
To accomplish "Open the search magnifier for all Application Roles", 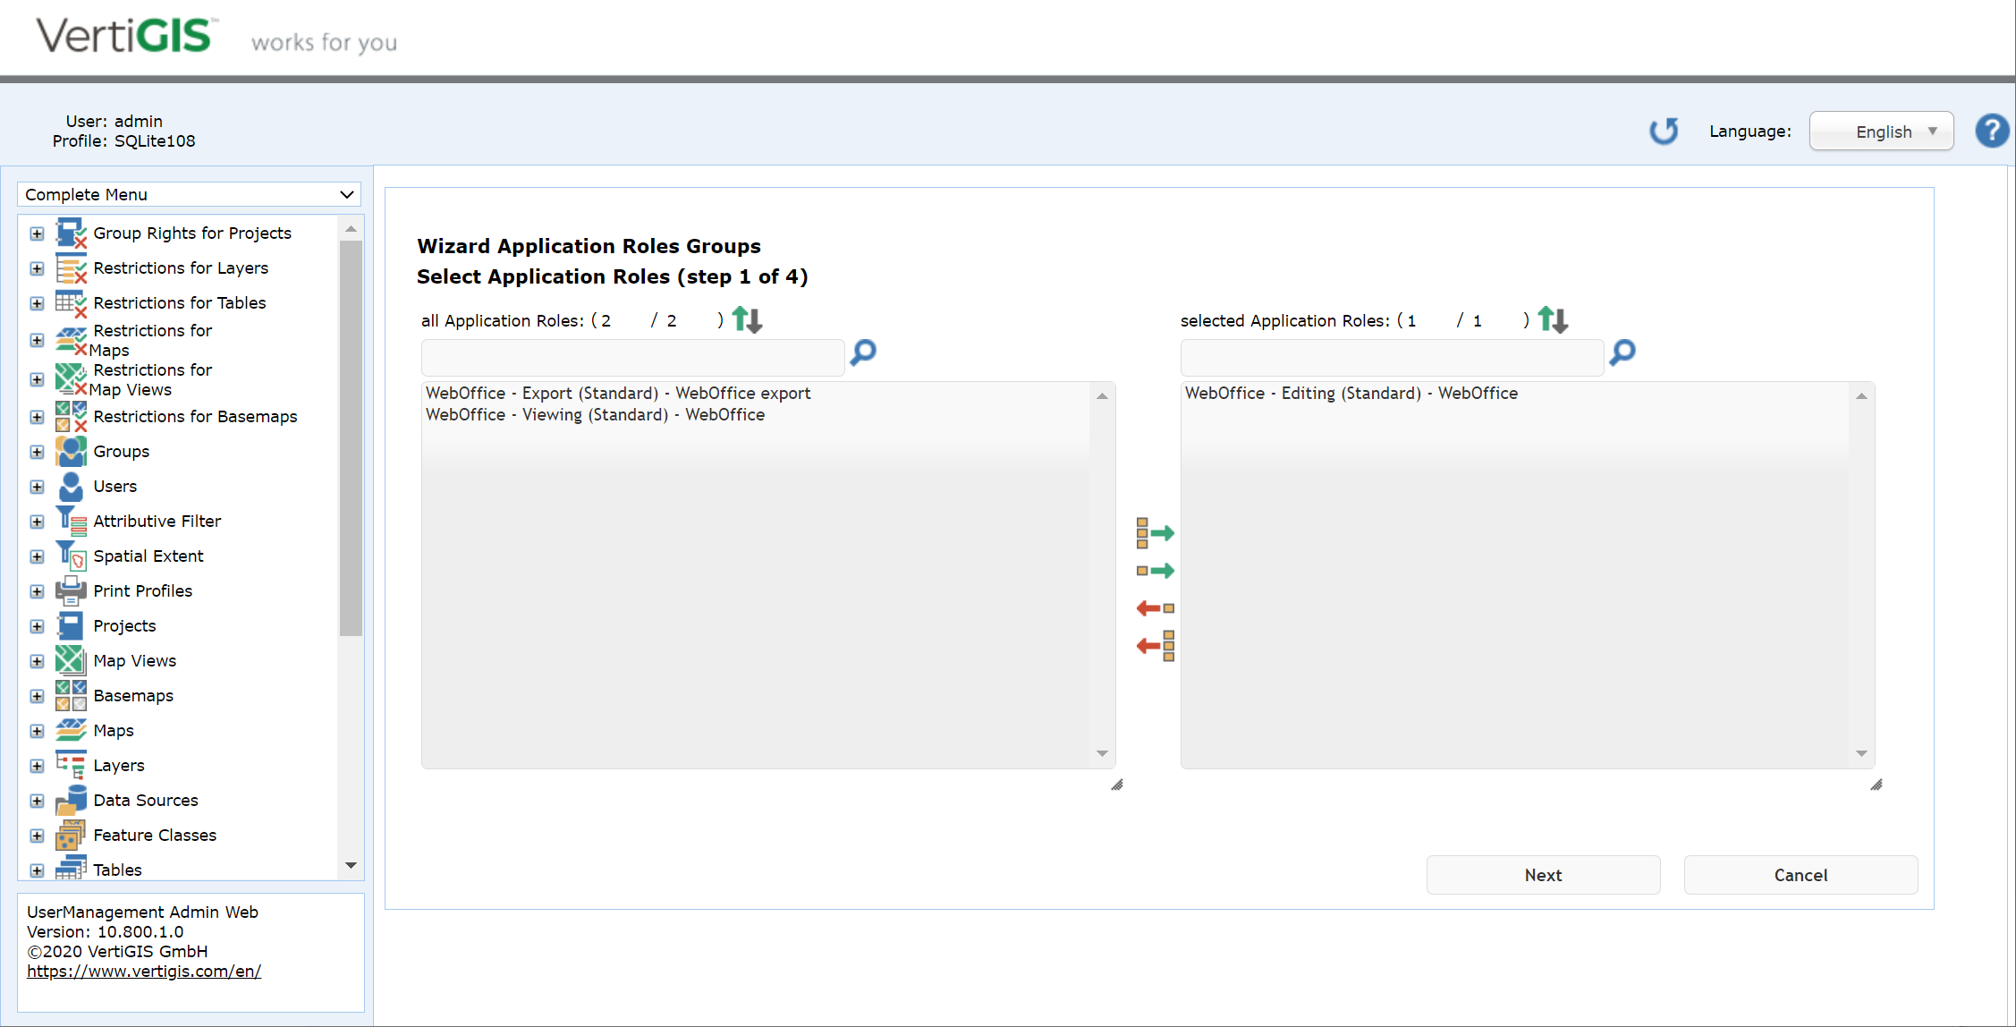I will point(861,353).
